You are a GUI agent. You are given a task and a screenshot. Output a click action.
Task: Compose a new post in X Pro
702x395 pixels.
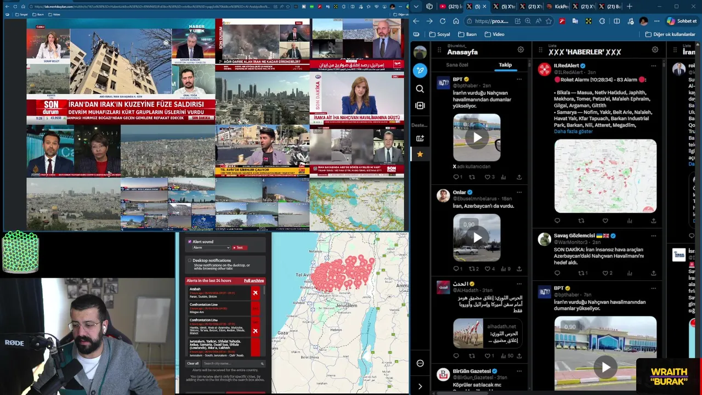click(420, 70)
